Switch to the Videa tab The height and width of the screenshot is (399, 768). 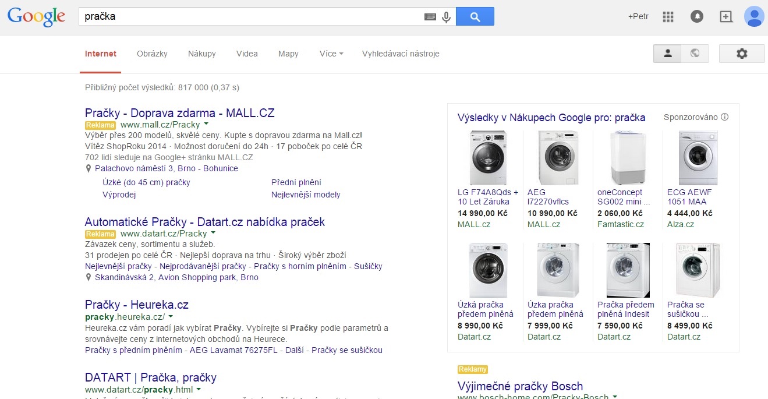tap(247, 54)
